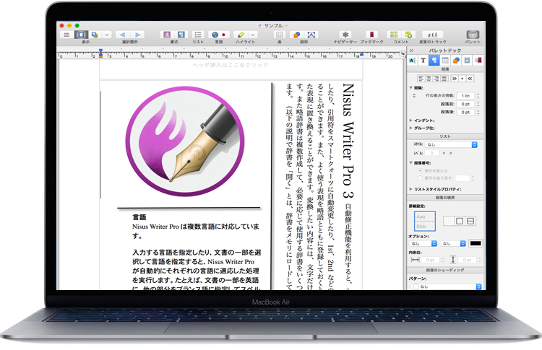Click the Japanese flag icon in 言語 group
Viewport: 542px width, 350px height.
click(223, 35)
